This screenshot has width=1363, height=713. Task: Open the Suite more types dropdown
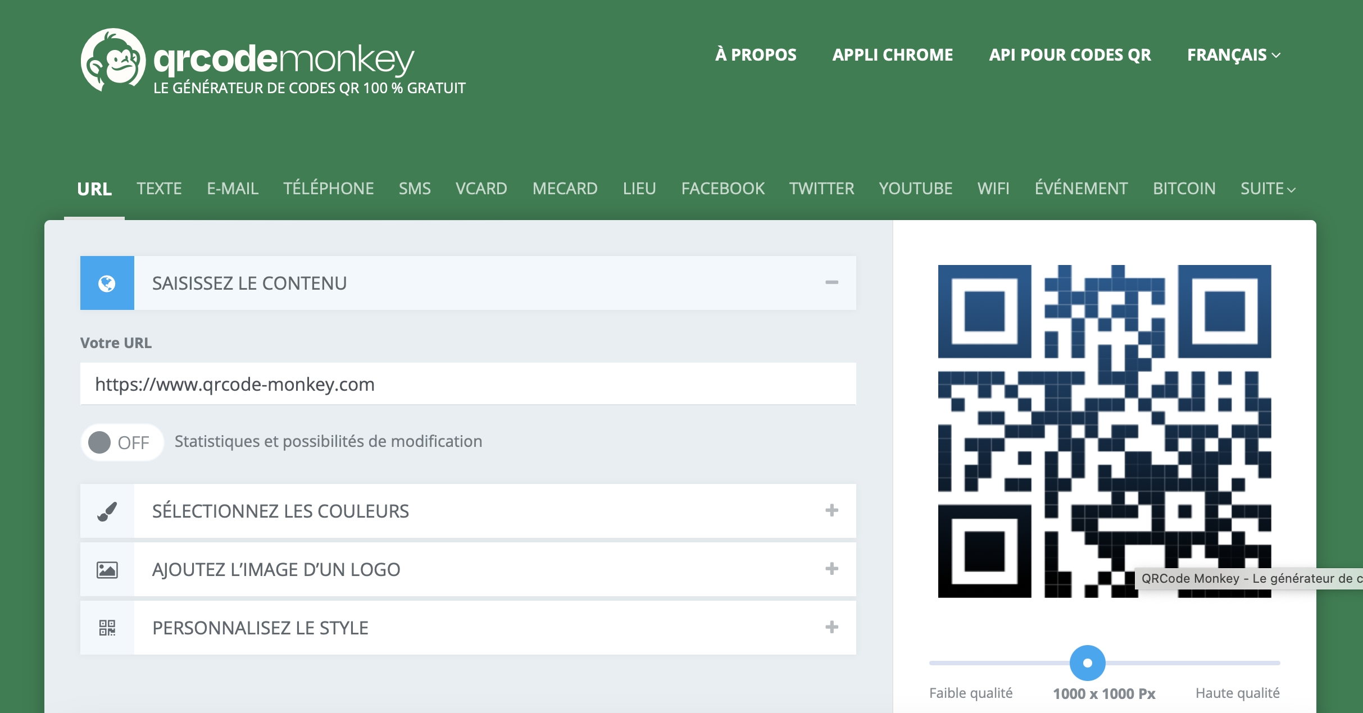pos(1268,189)
